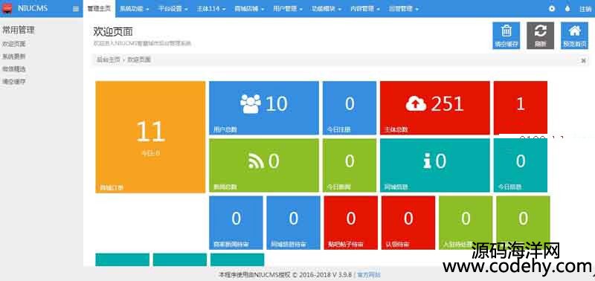This screenshot has height=281, width=595.
Task: Click the info icon on 同城信息 tile
Action: pos(427,161)
